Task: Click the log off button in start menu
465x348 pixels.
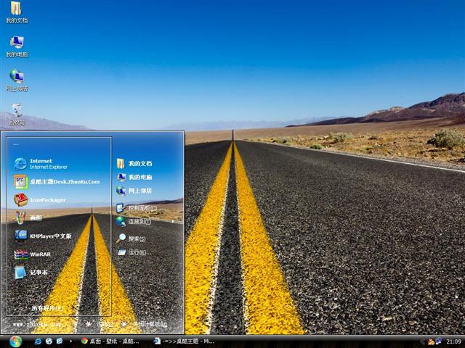Action: 100,324
